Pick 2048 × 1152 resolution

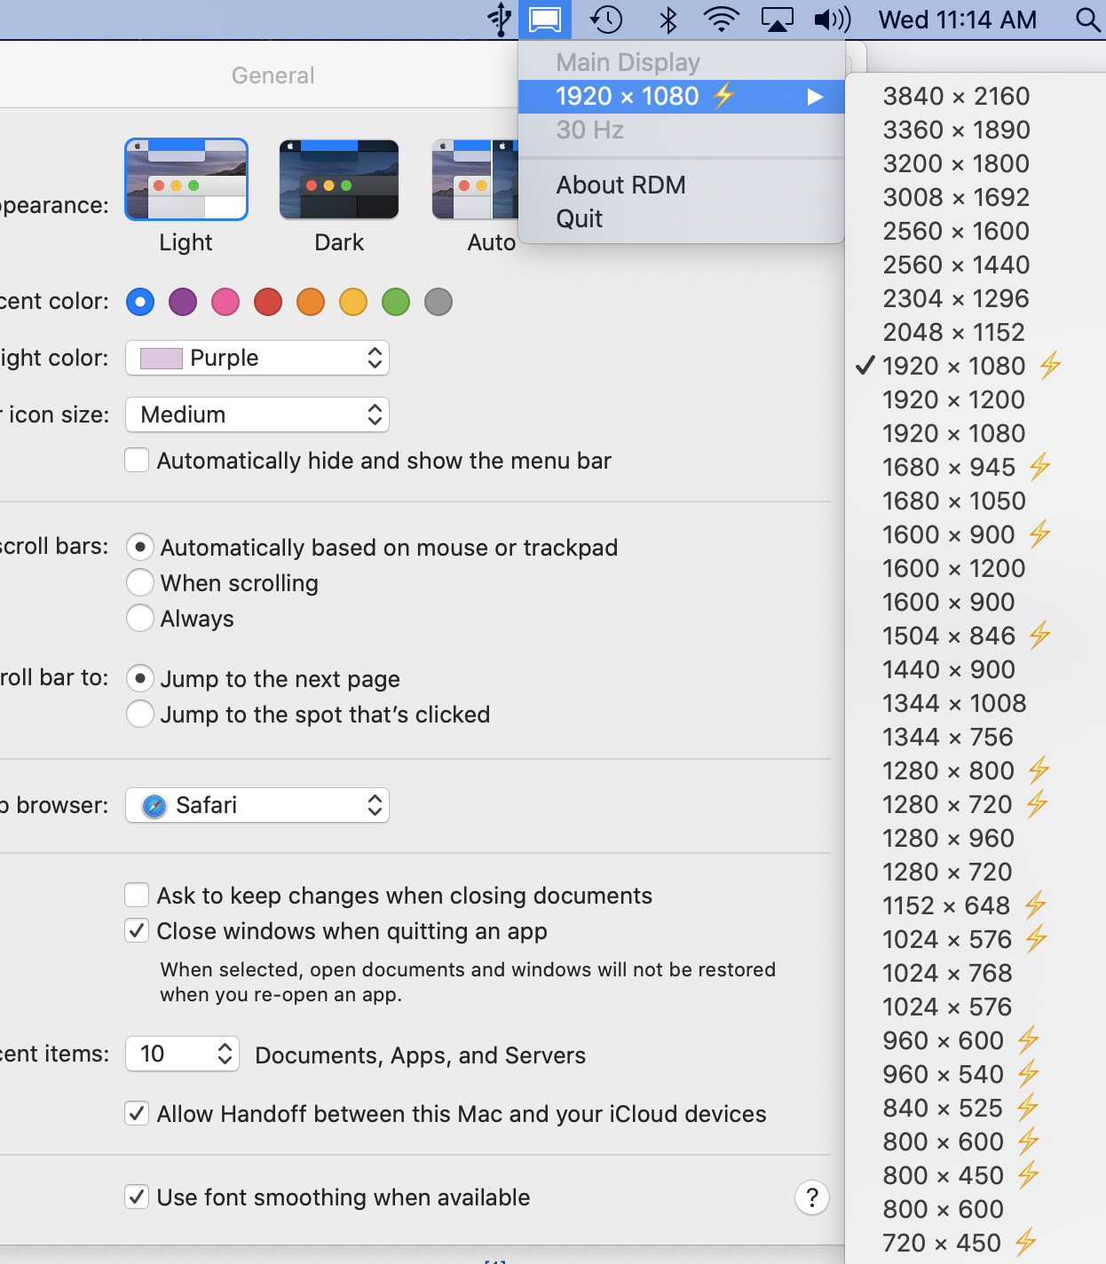point(976,332)
